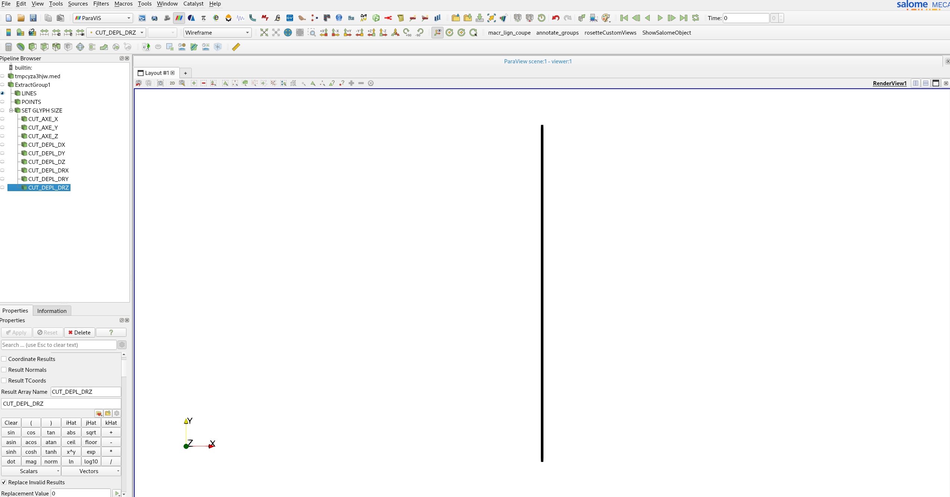Toggle 2D interaction mode button
950x497 pixels.
click(172, 83)
